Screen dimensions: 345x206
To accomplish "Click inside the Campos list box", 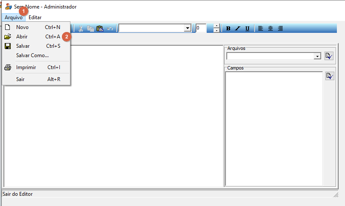I will (x=274, y=129).
